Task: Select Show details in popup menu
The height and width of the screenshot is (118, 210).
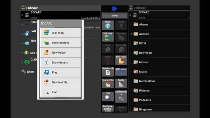Action: [61, 62]
